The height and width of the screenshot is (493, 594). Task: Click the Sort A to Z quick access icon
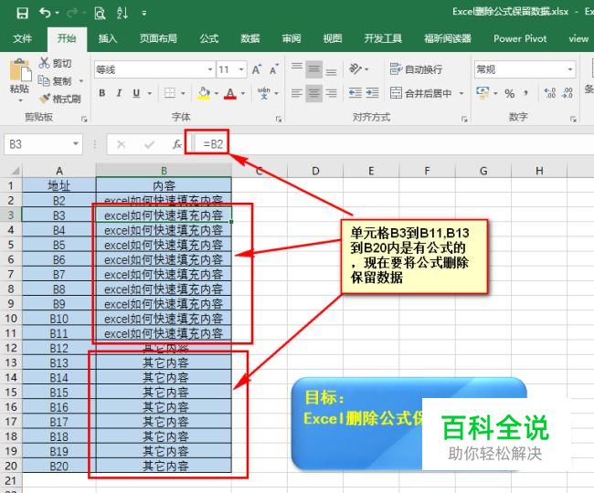pyautogui.click(x=122, y=14)
